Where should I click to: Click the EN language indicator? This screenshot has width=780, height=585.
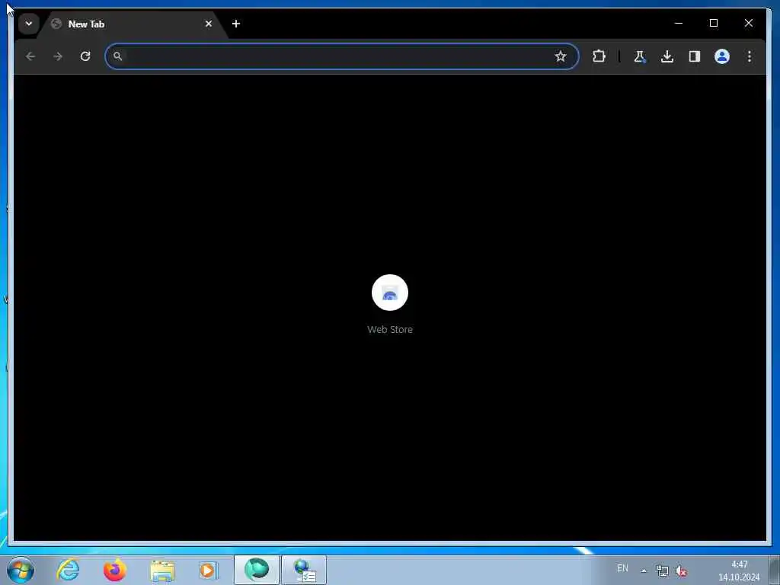622,568
